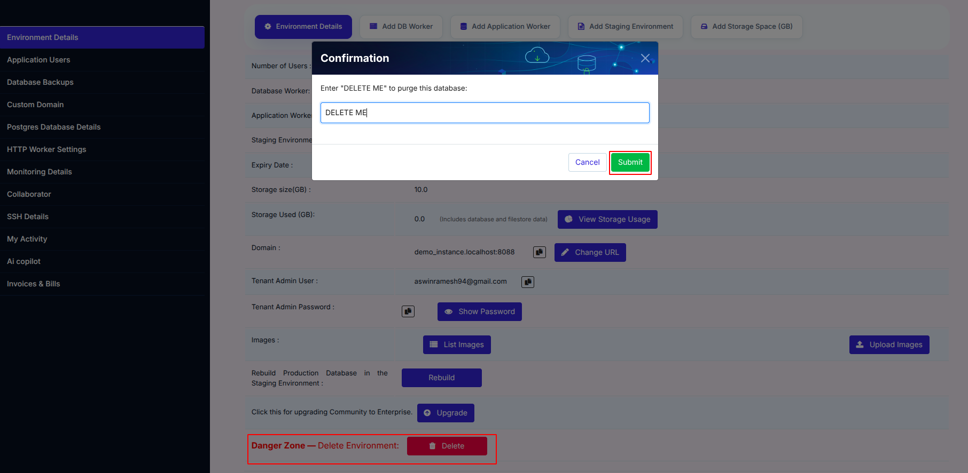View Monitoring Details in the sidebar
968x473 pixels.
pos(102,172)
